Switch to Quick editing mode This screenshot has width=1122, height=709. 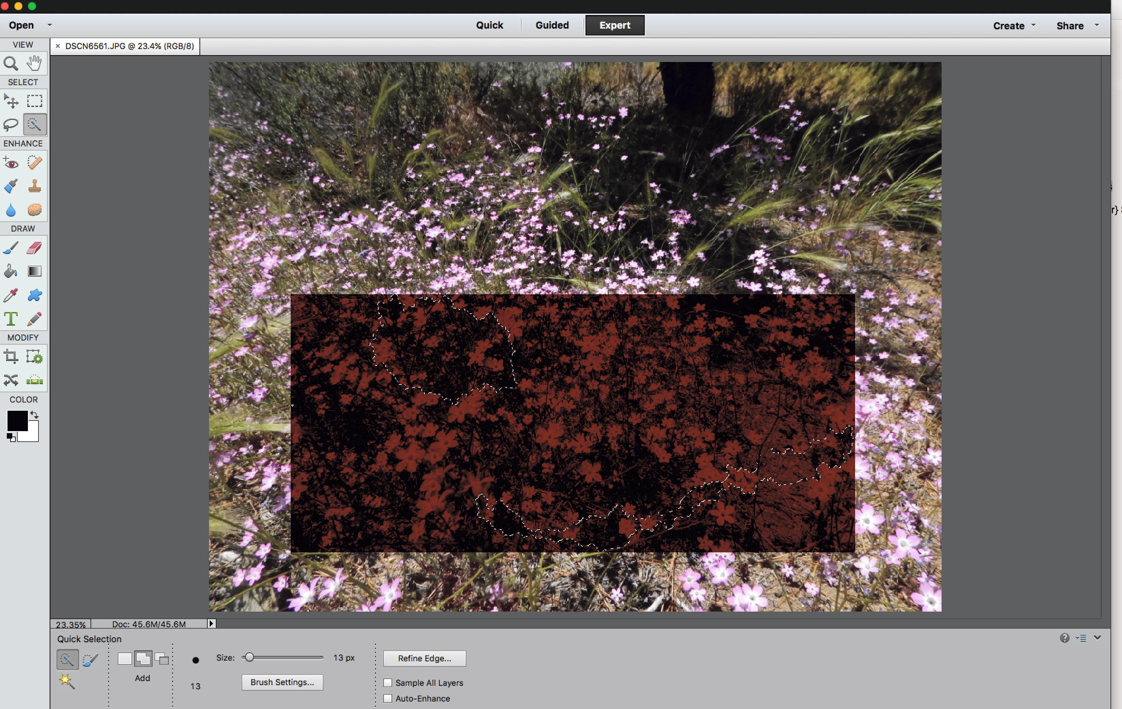click(489, 25)
